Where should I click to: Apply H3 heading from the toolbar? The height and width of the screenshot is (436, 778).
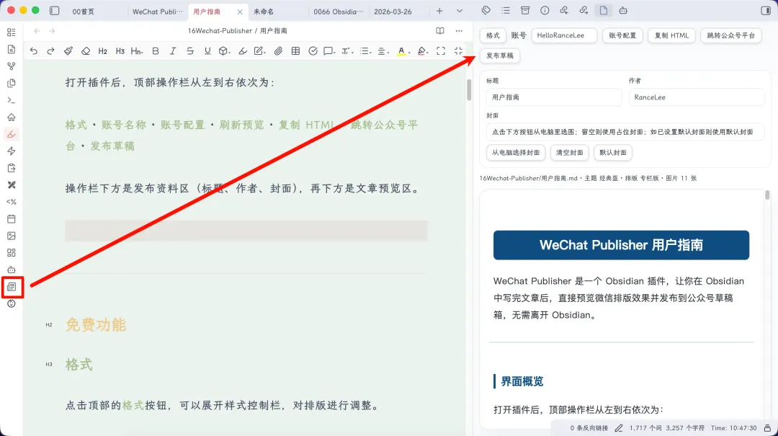[x=120, y=51]
